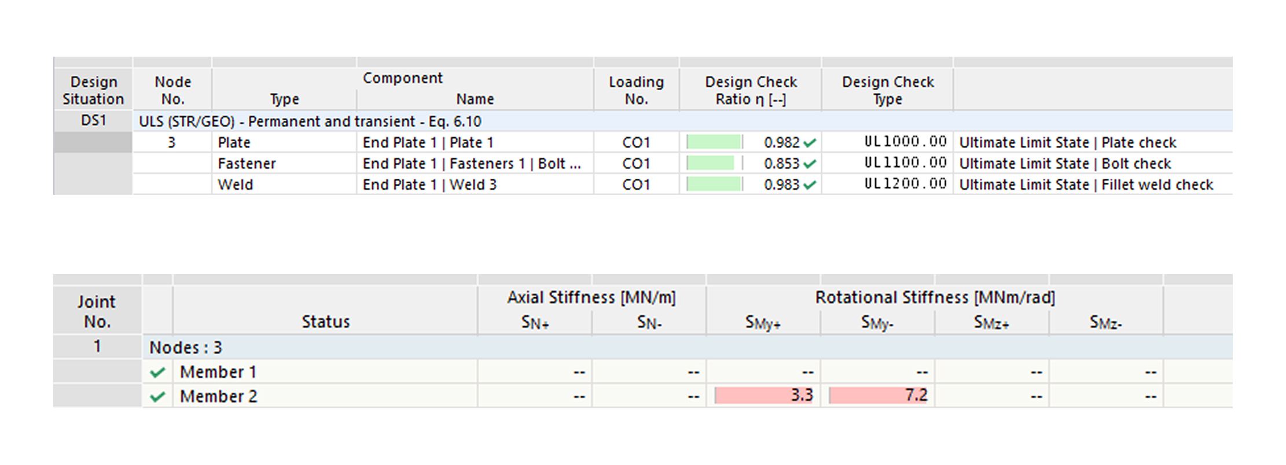
Task: Select the End Plate 1 | Weld 3 cell
Action: 429,184
